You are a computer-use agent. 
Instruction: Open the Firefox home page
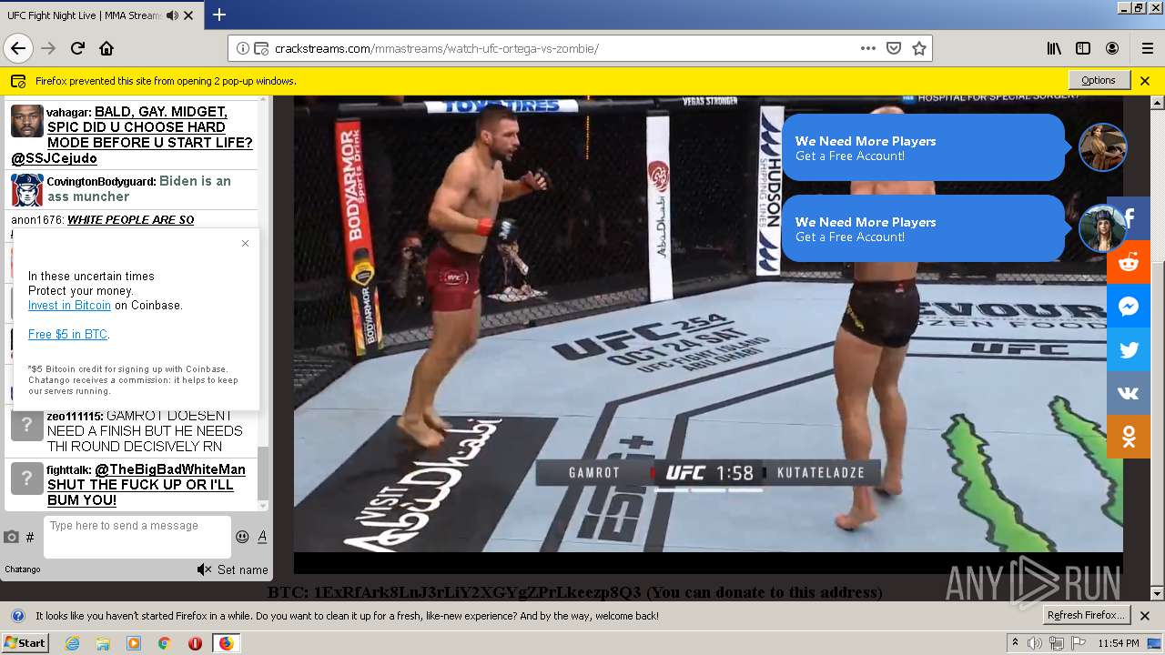(106, 48)
